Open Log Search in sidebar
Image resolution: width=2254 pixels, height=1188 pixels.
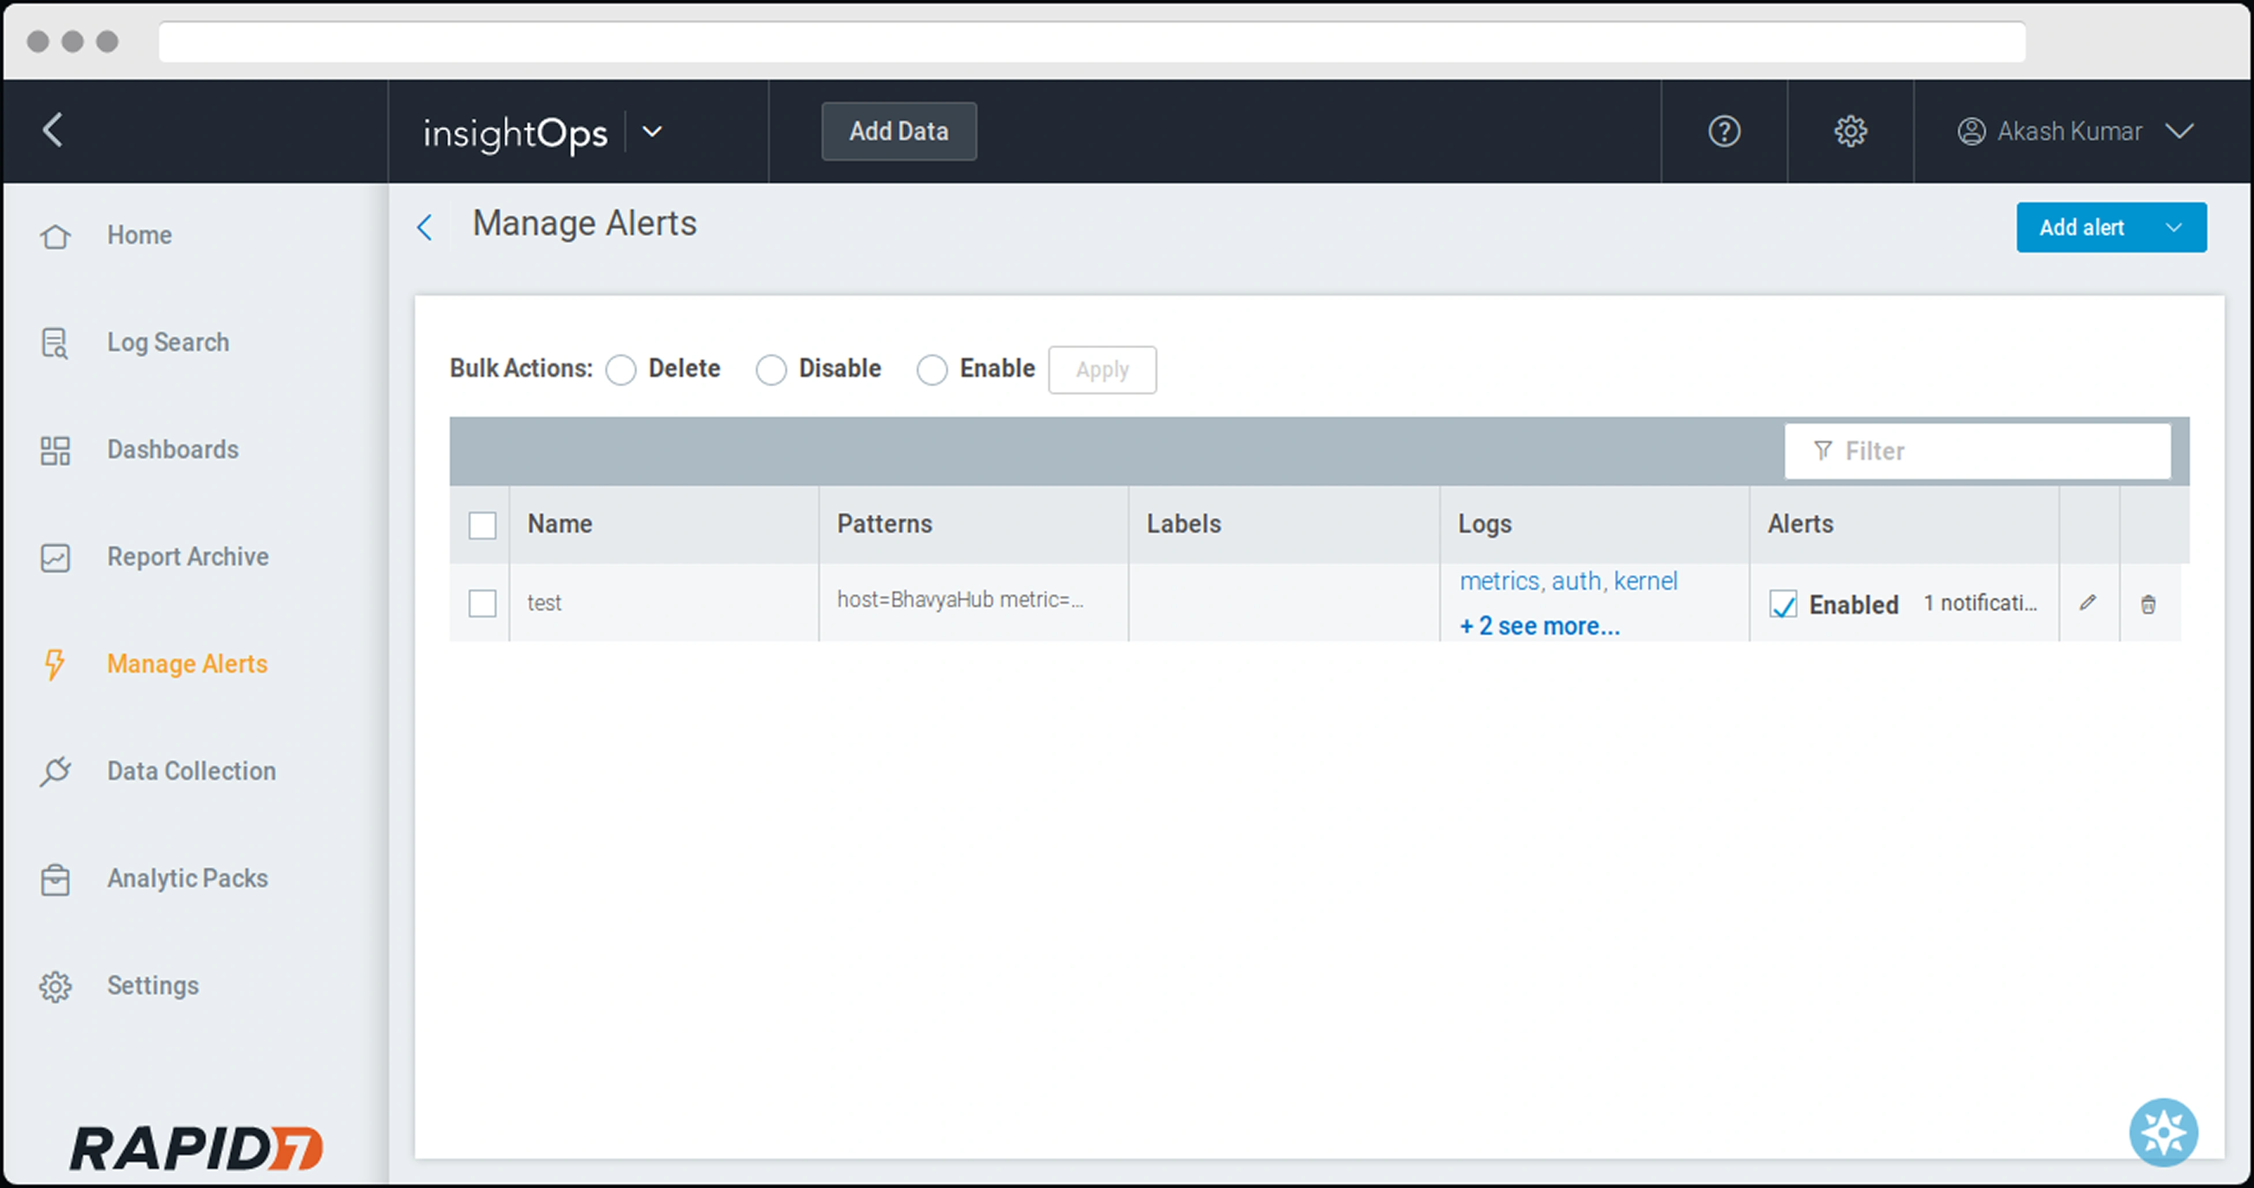(x=167, y=342)
